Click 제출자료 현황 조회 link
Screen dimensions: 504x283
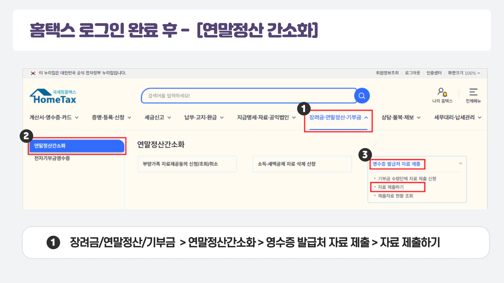click(x=395, y=196)
